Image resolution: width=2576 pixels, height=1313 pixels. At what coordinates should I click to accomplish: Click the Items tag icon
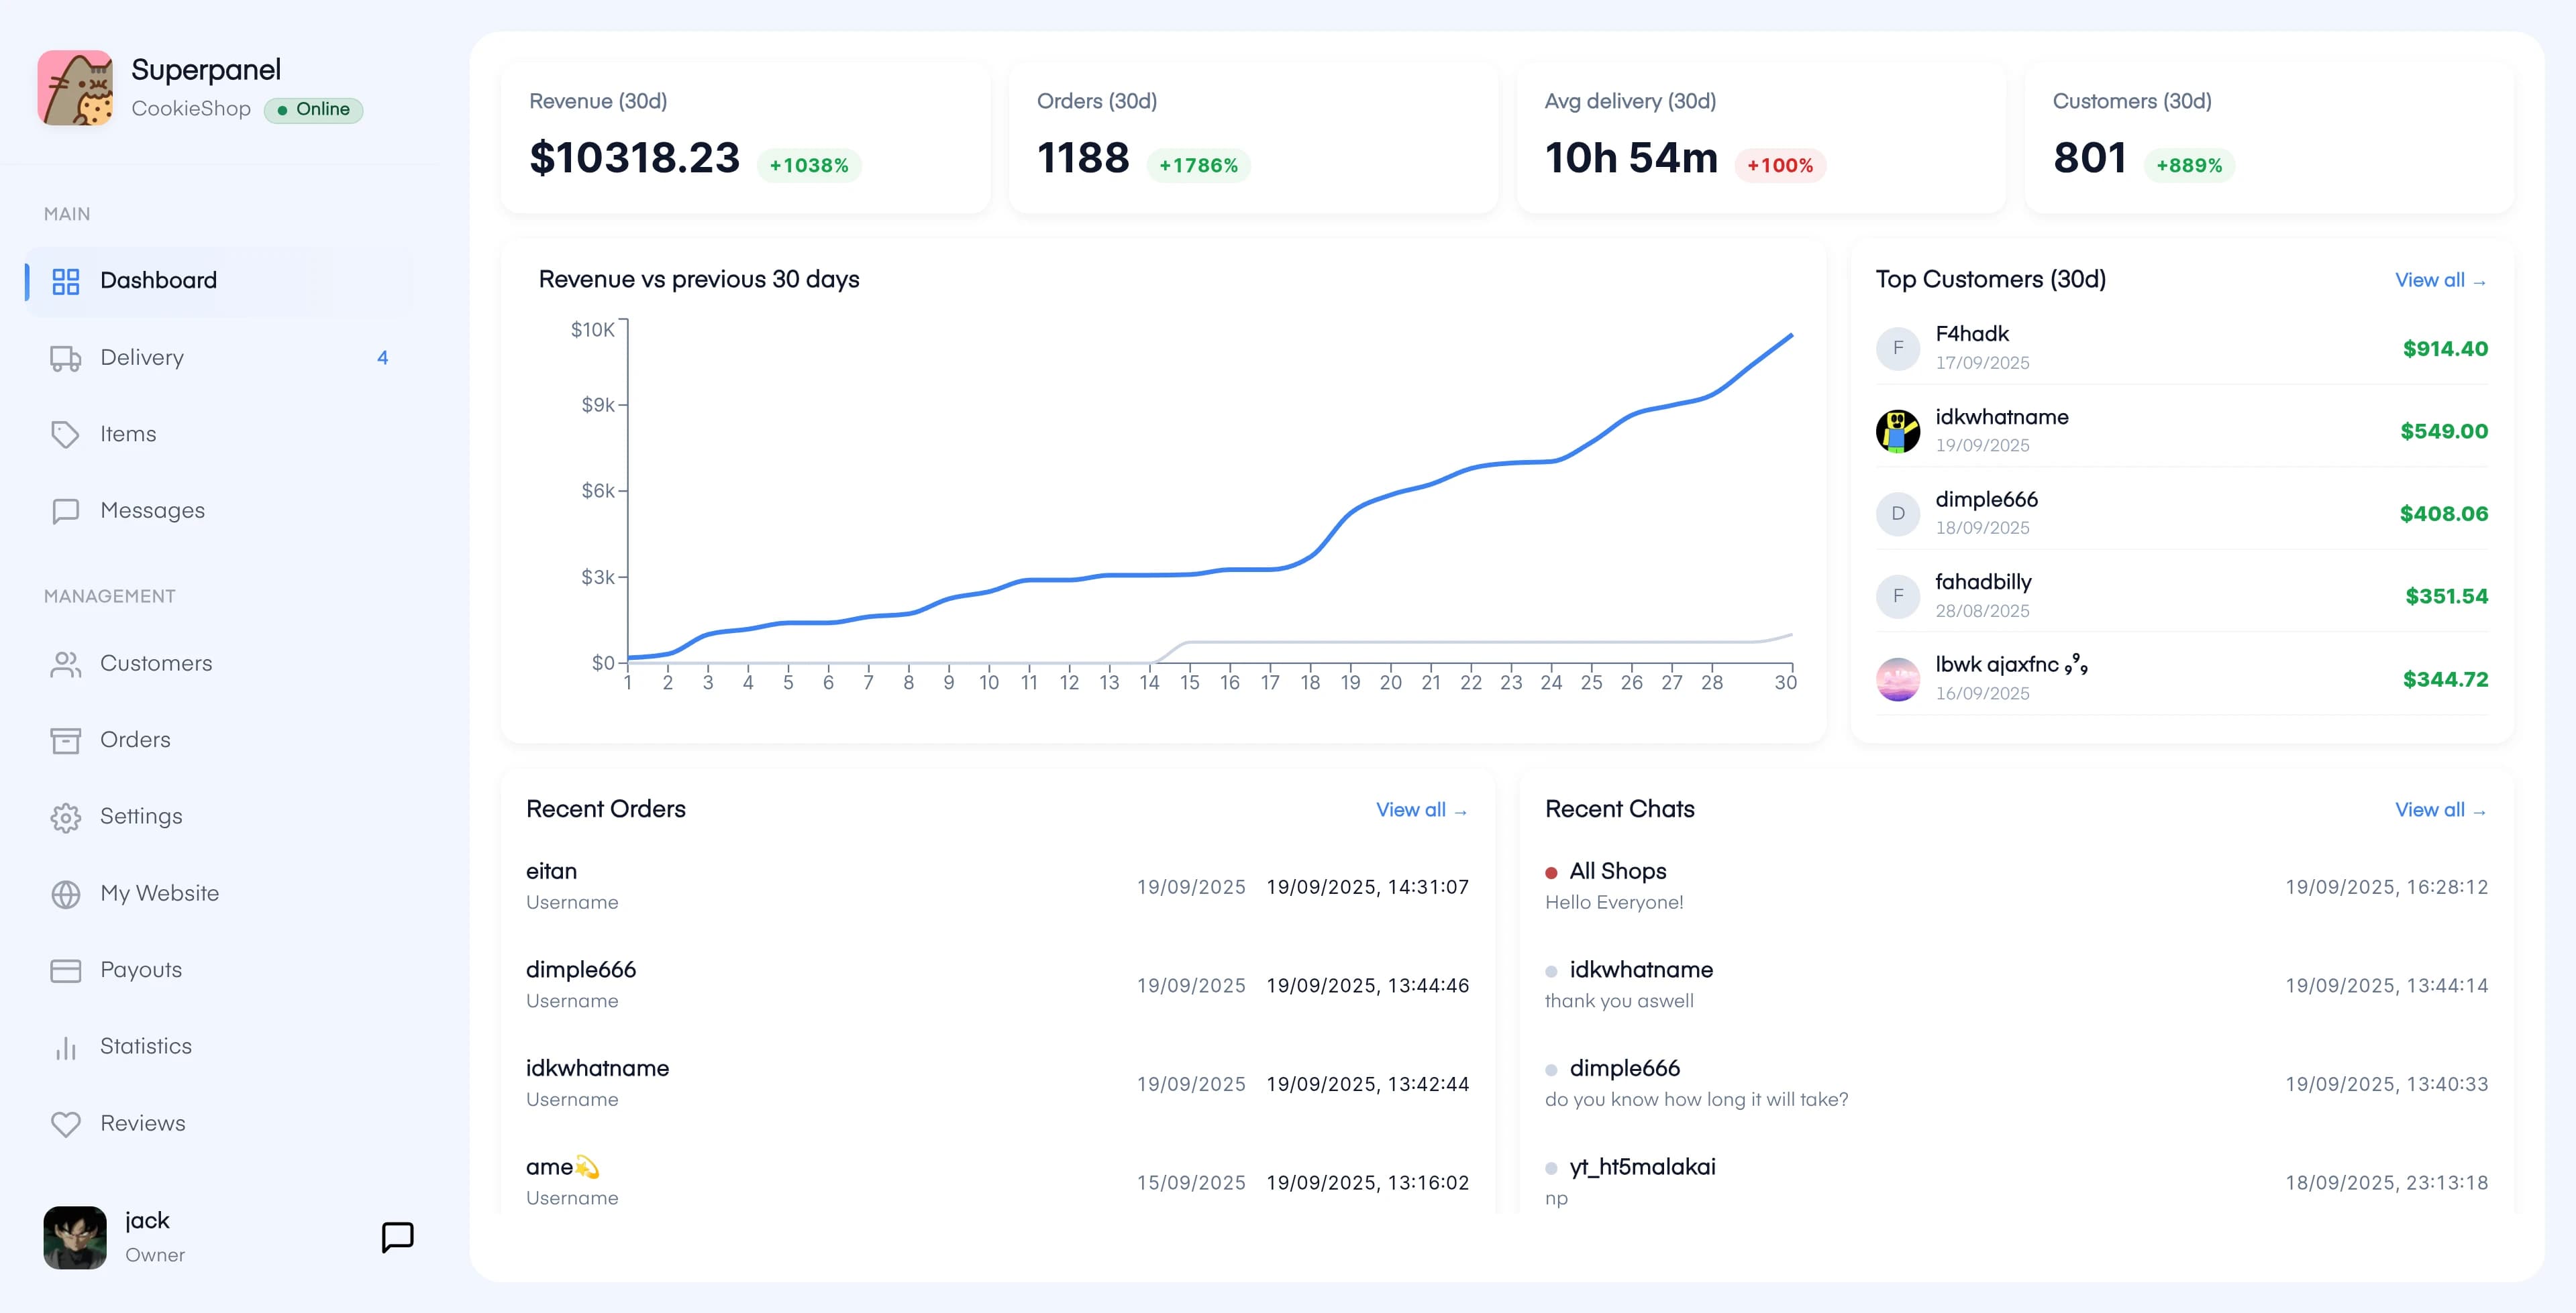click(65, 435)
